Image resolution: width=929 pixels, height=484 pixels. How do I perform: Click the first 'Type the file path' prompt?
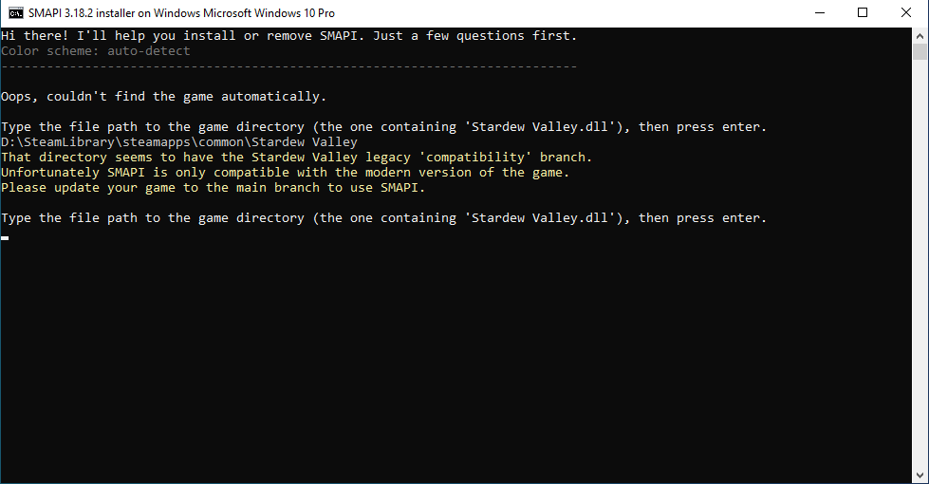tap(383, 127)
